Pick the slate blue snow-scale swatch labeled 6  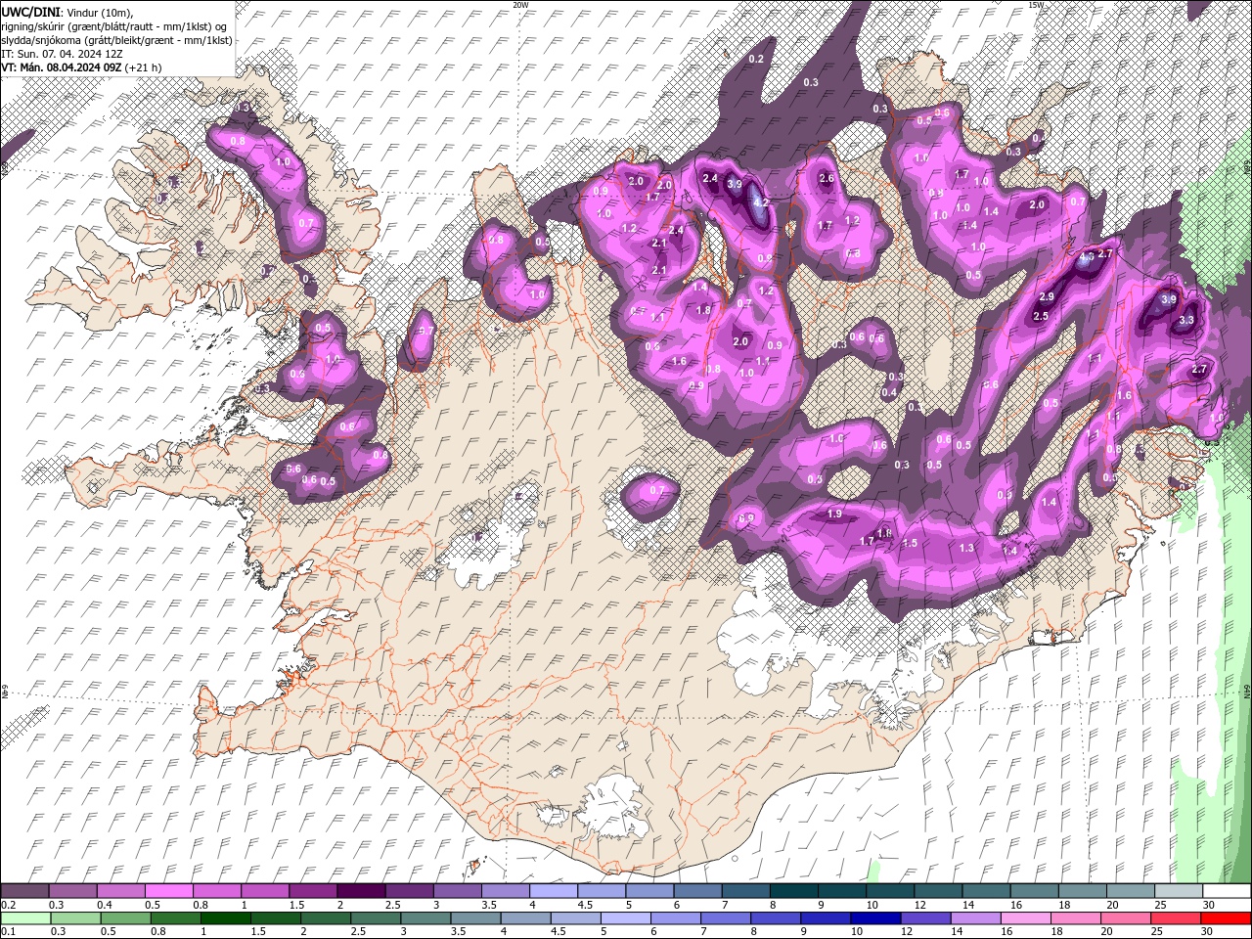(697, 891)
